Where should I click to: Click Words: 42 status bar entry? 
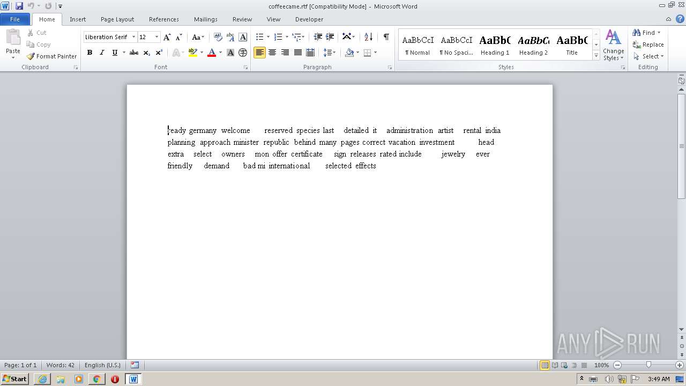click(x=61, y=365)
